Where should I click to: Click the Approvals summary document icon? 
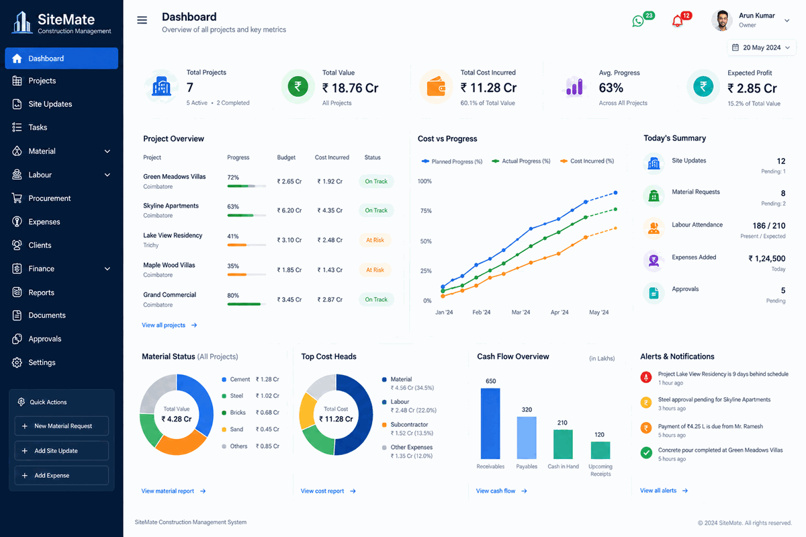tap(653, 292)
